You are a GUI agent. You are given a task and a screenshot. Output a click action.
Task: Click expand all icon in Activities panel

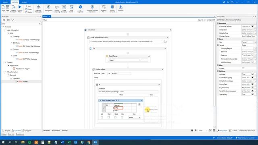pyautogui.click(x=4, y=20)
